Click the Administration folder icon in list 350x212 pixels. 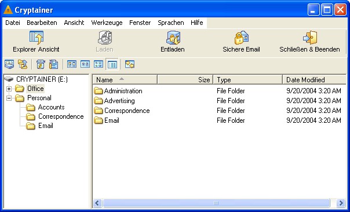(x=98, y=91)
